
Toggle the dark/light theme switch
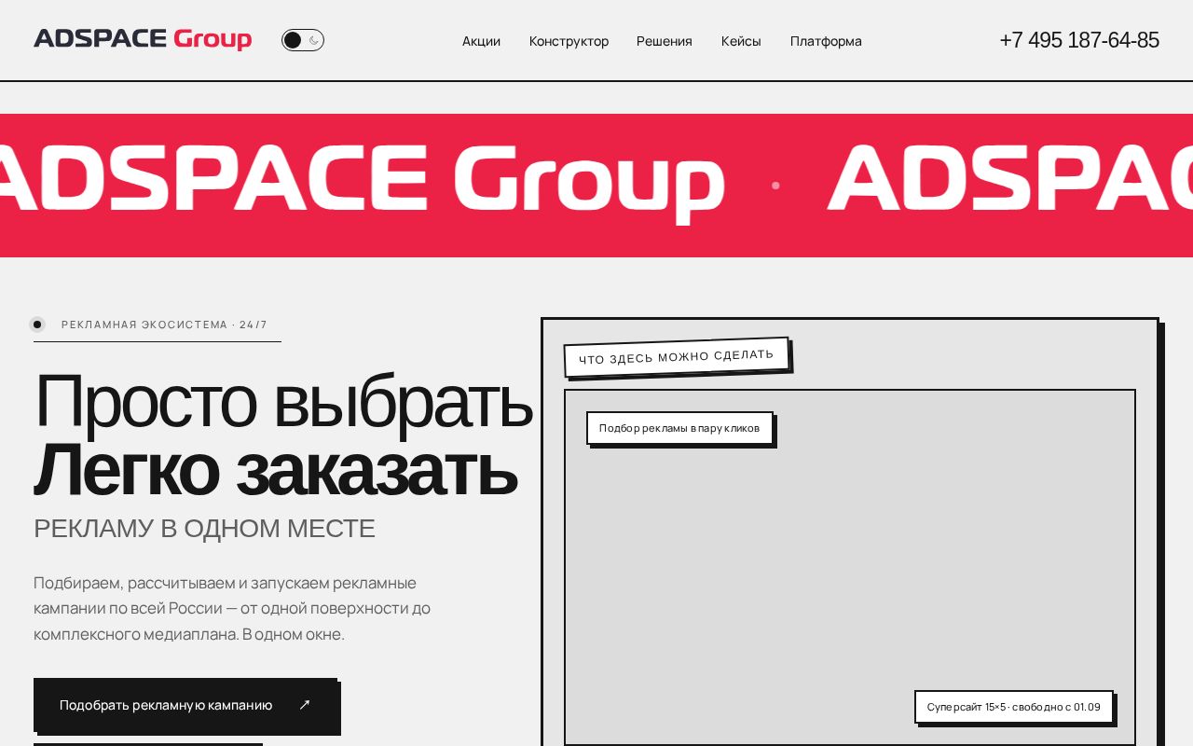pyautogui.click(x=303, y=40)
